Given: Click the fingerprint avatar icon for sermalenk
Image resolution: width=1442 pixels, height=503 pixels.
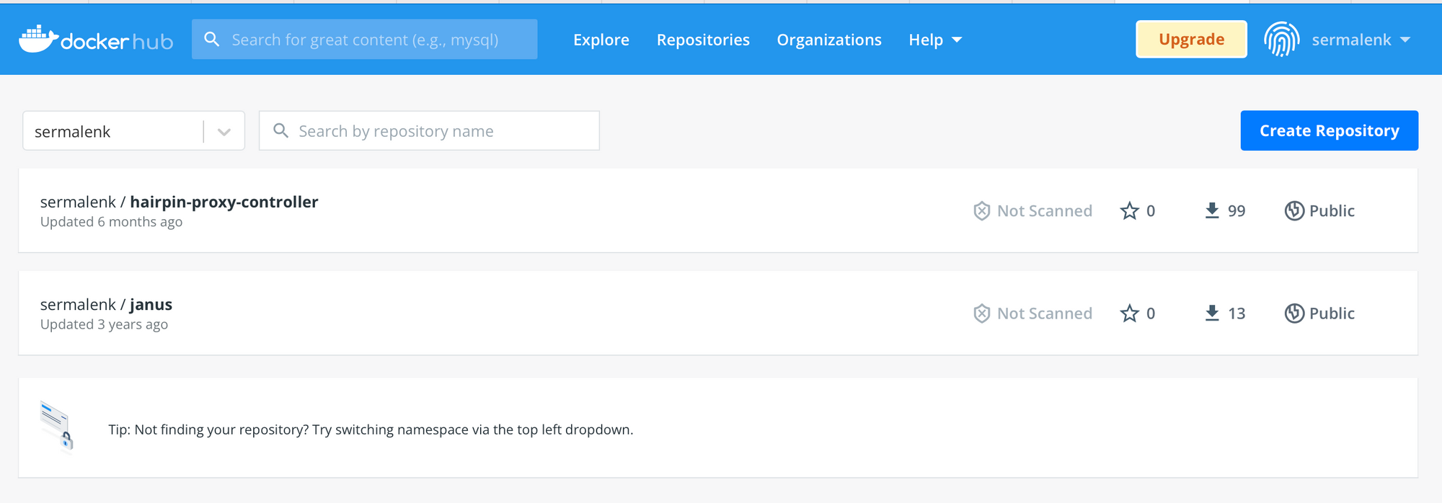Looking at the screenshot, I should [x=1281, y=40].
